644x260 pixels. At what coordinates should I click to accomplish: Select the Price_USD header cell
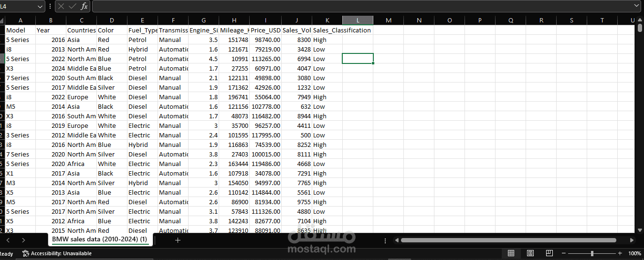click(x=266, y=30)
